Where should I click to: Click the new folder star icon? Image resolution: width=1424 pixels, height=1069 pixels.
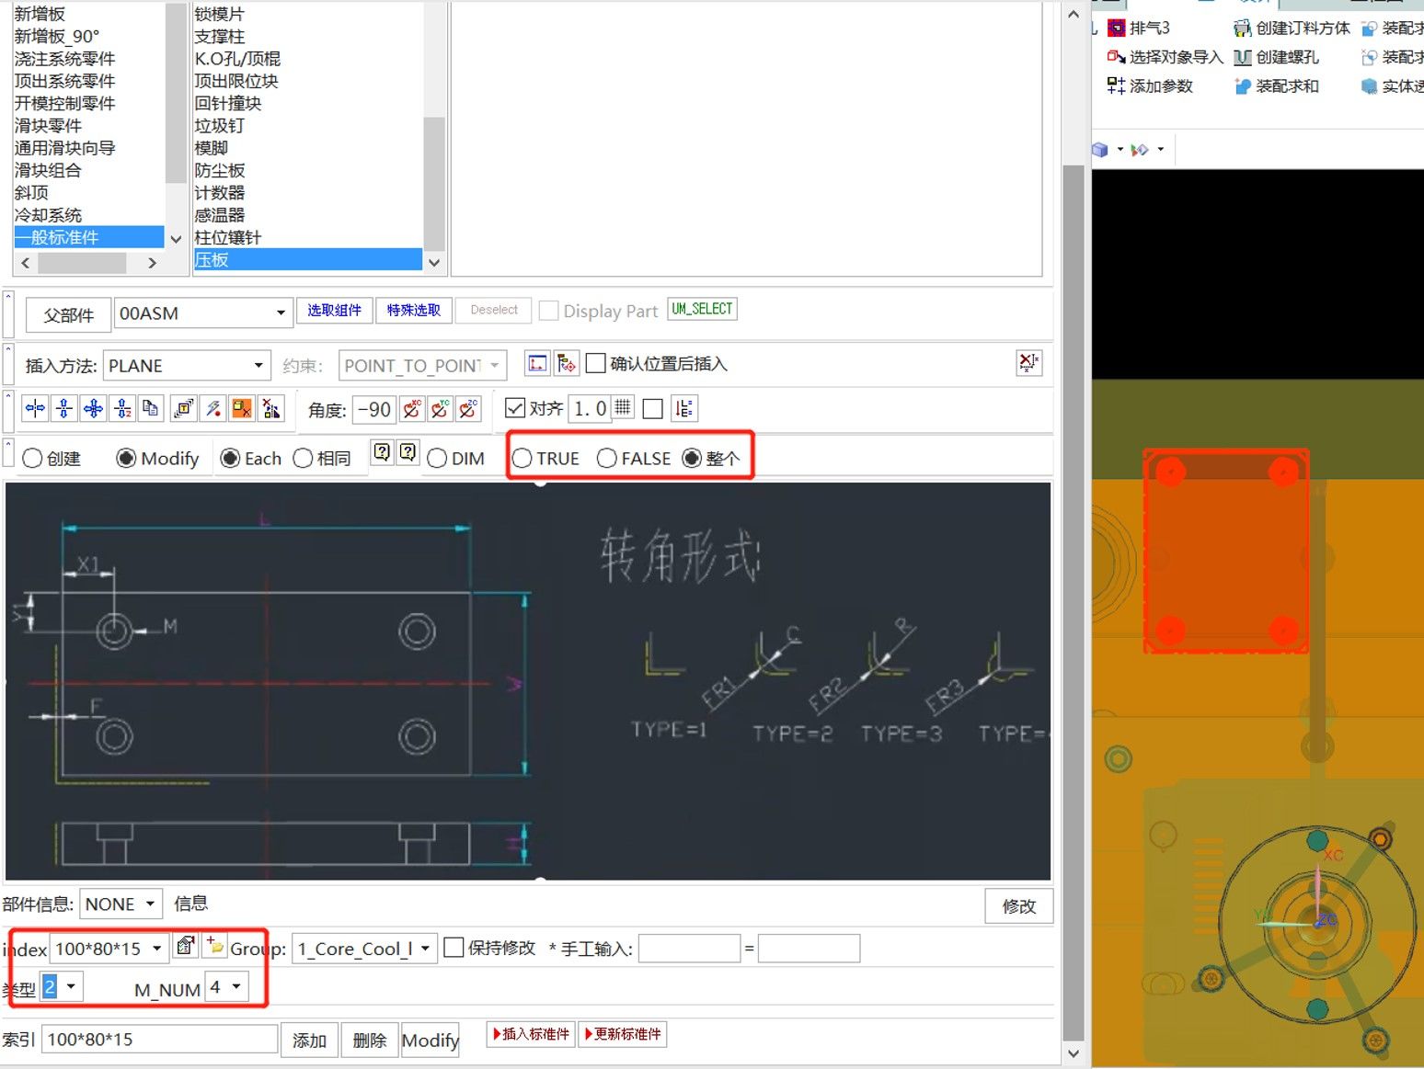click(215, 945)
